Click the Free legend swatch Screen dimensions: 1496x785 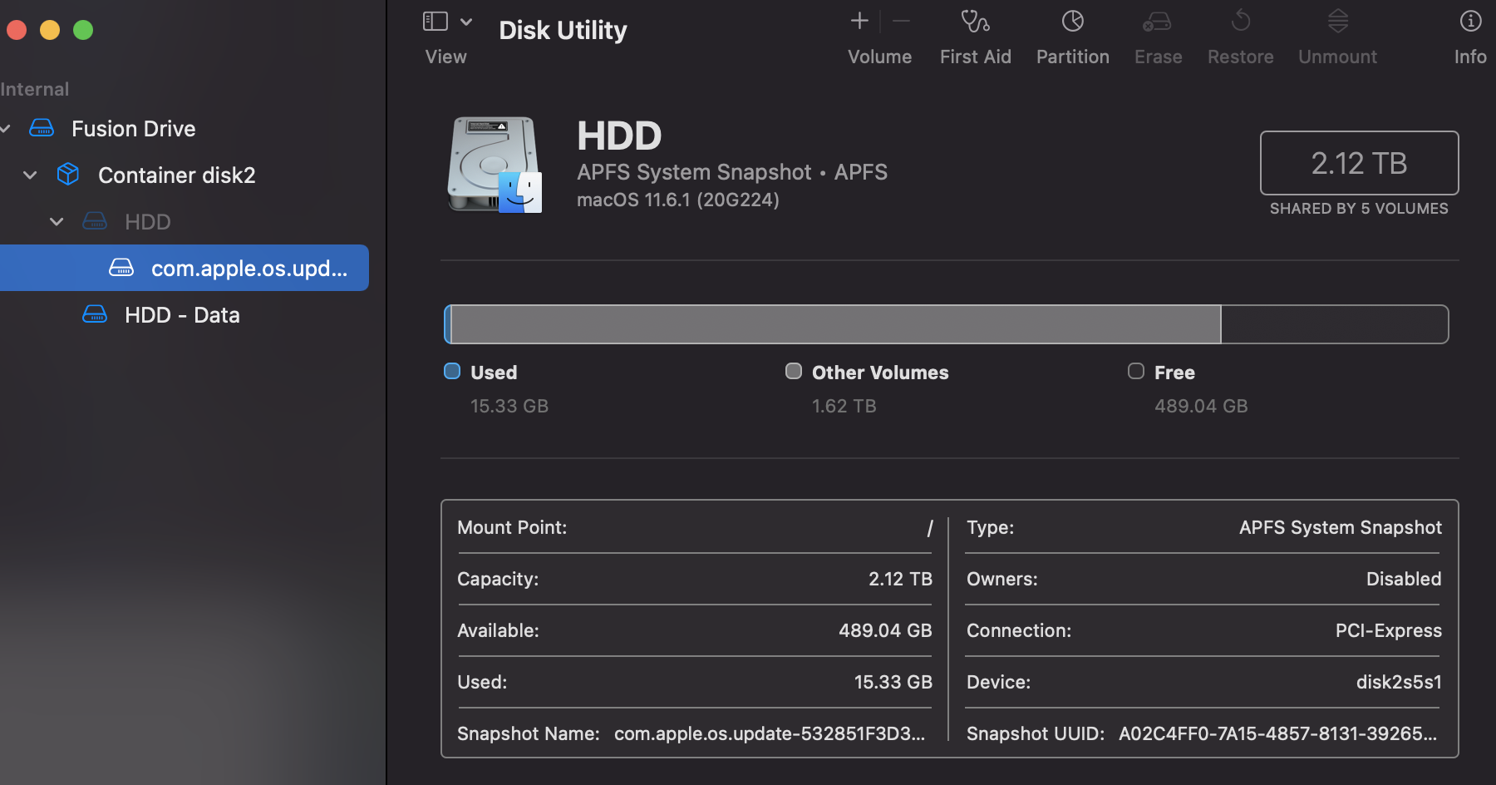[x=1136, y=371]
